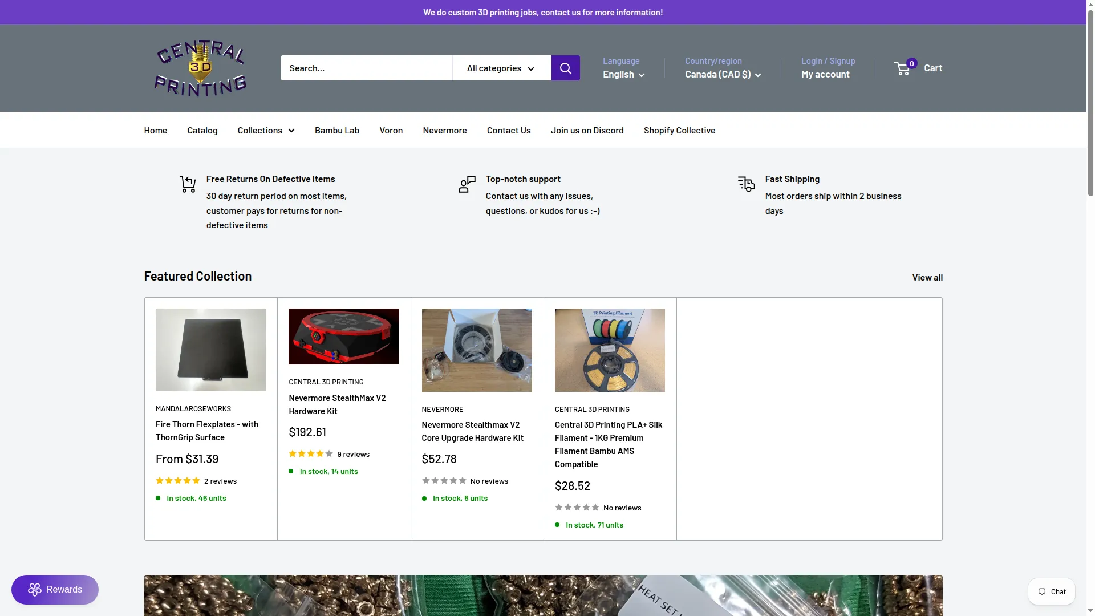Open the shopping cart icon
This screenshot has height=616, width=1095.
pos(903,68)
